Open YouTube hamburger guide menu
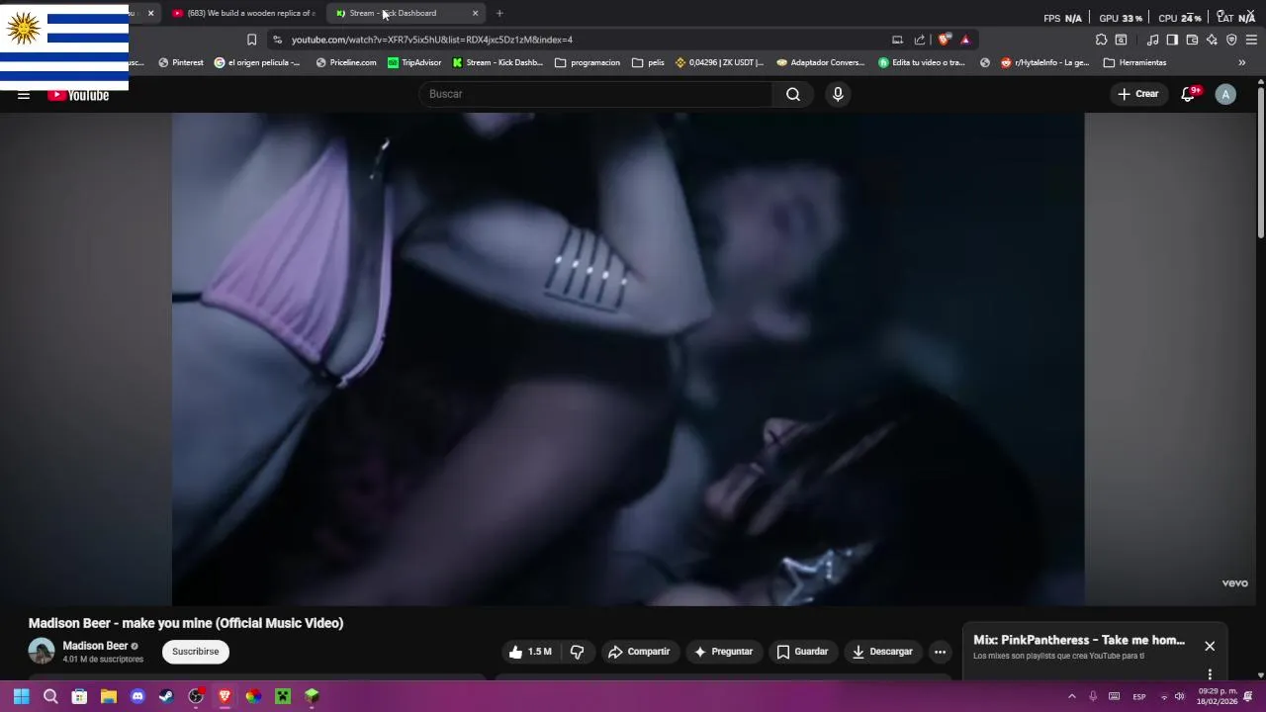 click(24, 95)
